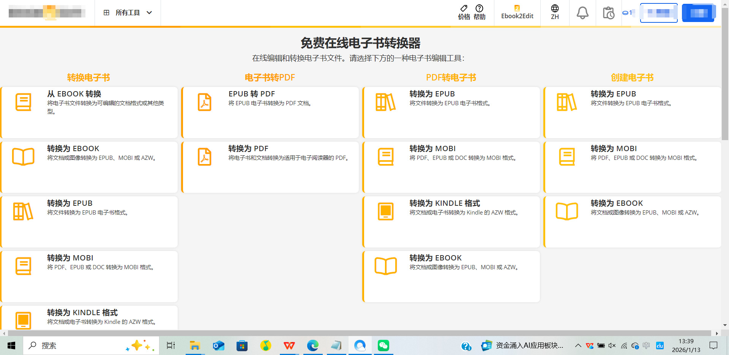Screen dimensions: 729x355
Task: Open the task history clipboard icon
Action: coord(608,13)
